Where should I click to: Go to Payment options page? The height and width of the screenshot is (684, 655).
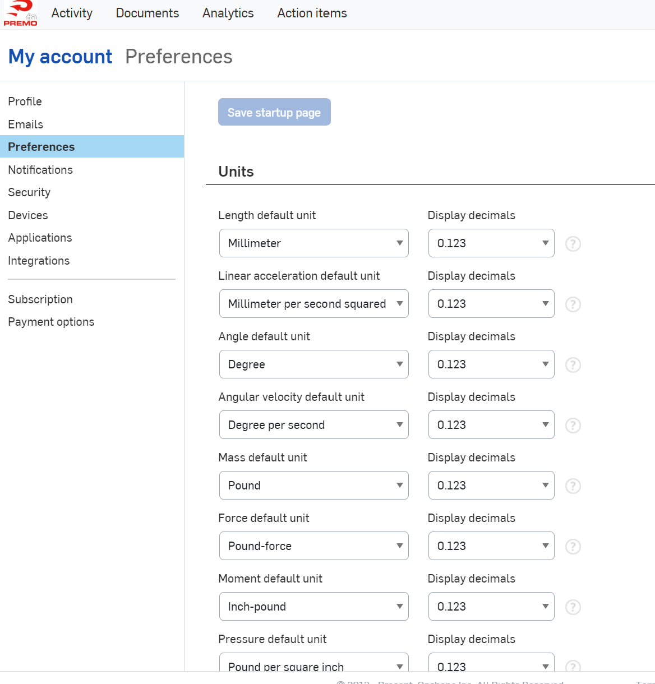pyautogui.click(x=51, y=322)
